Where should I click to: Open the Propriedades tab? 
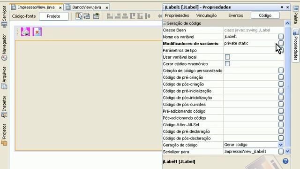(177, 15)
